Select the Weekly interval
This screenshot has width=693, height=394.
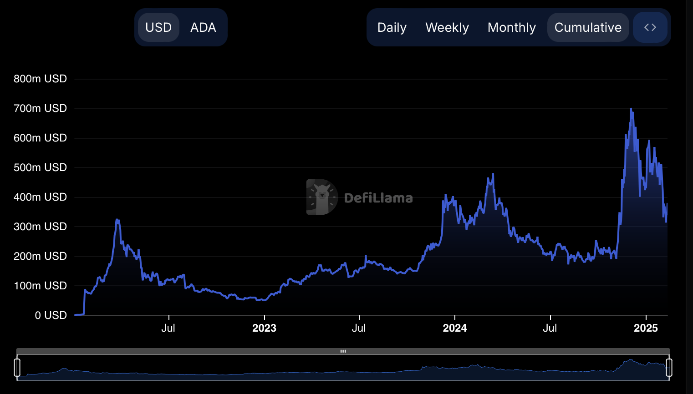[447, 27]
